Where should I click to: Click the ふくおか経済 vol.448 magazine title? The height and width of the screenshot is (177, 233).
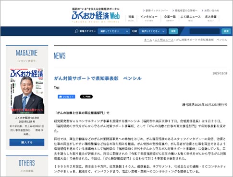[27, 118]
